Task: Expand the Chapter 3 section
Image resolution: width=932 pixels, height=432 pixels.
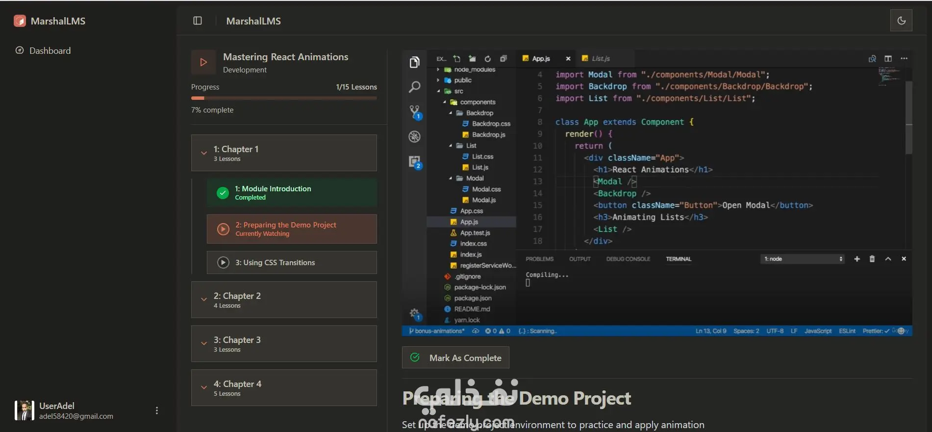Action: tap(284, 344)
